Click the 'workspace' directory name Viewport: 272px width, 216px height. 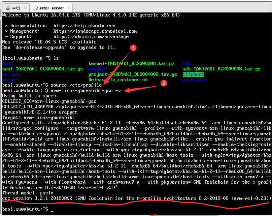[x=195, y=80]
